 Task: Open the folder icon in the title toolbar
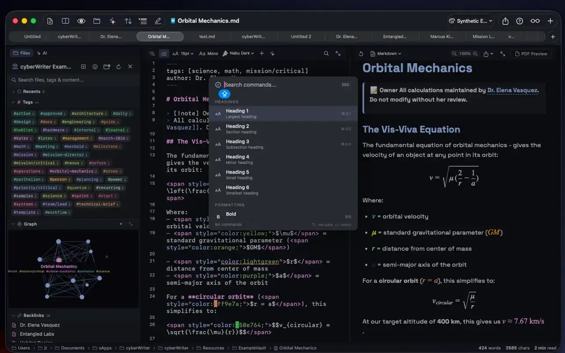coord(97,21)
